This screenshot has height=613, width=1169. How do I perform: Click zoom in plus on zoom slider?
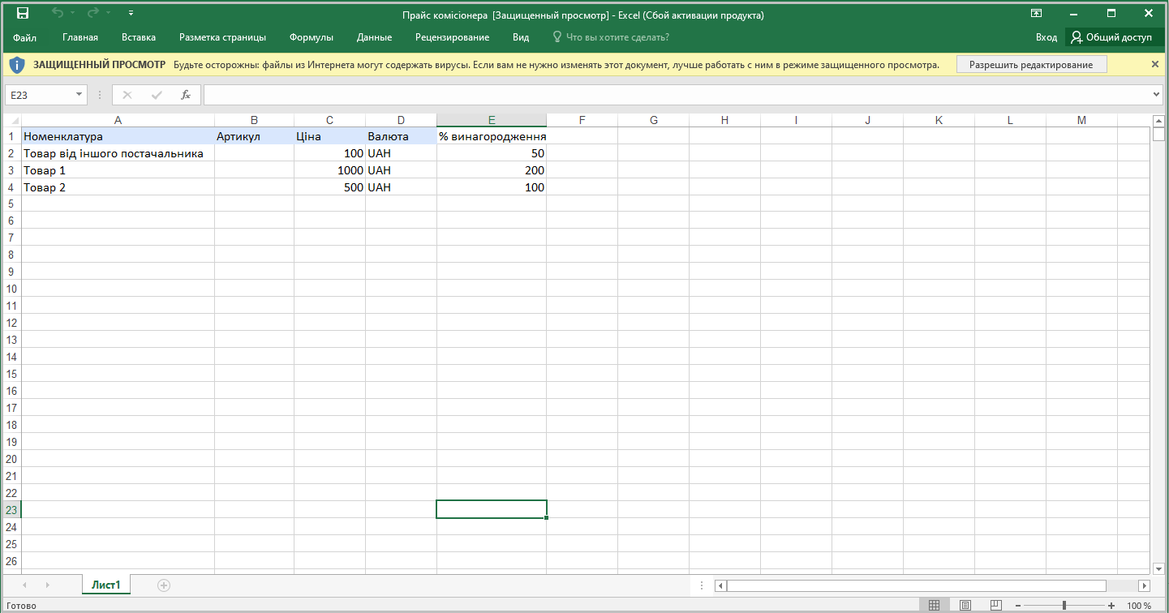coord(1111,606)
